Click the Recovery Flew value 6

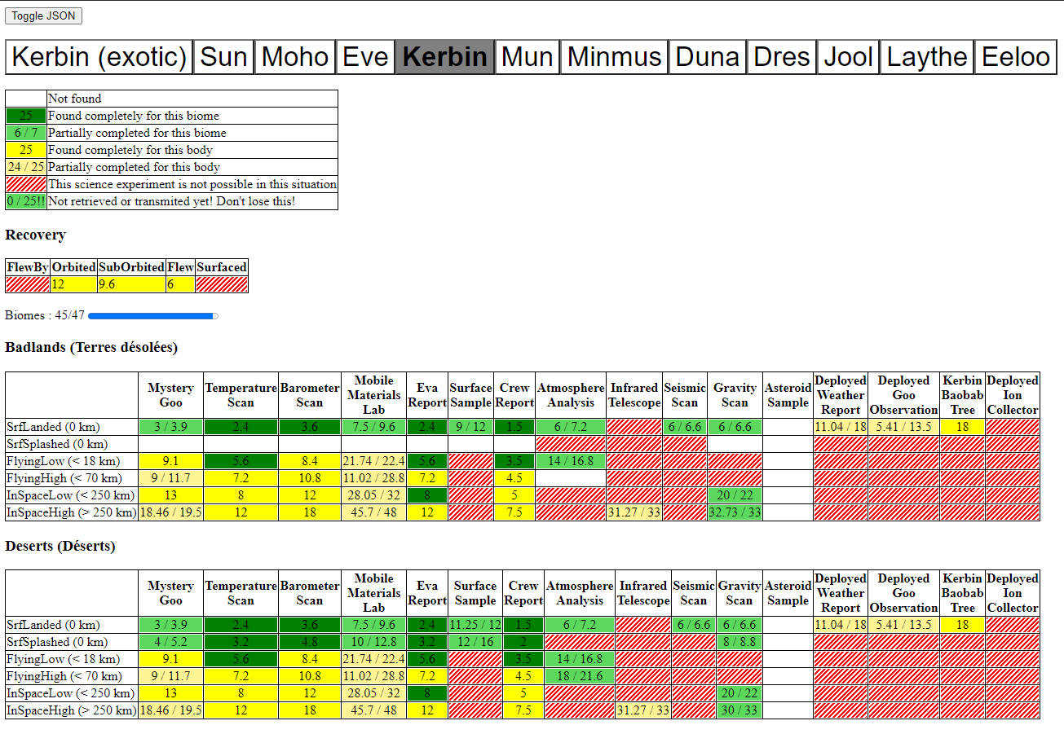[x=180, y=284]
